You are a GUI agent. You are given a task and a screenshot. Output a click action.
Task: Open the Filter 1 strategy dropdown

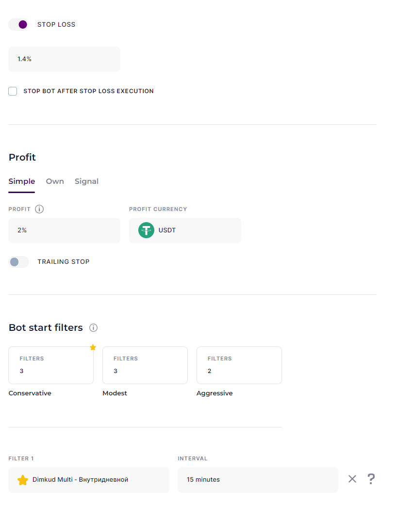pyautogui.click(x=89, y=480)
